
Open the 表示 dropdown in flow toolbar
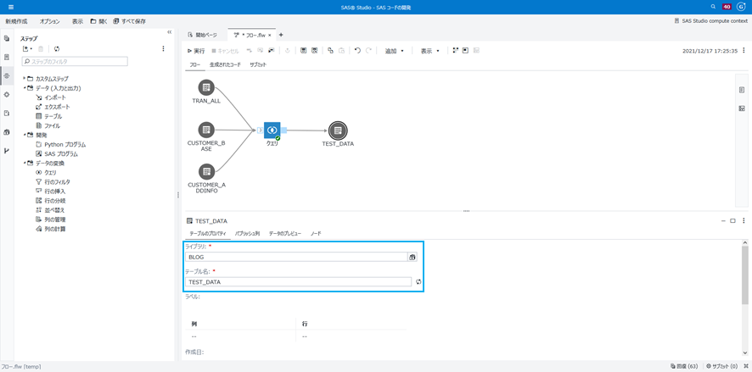[430, 51]
